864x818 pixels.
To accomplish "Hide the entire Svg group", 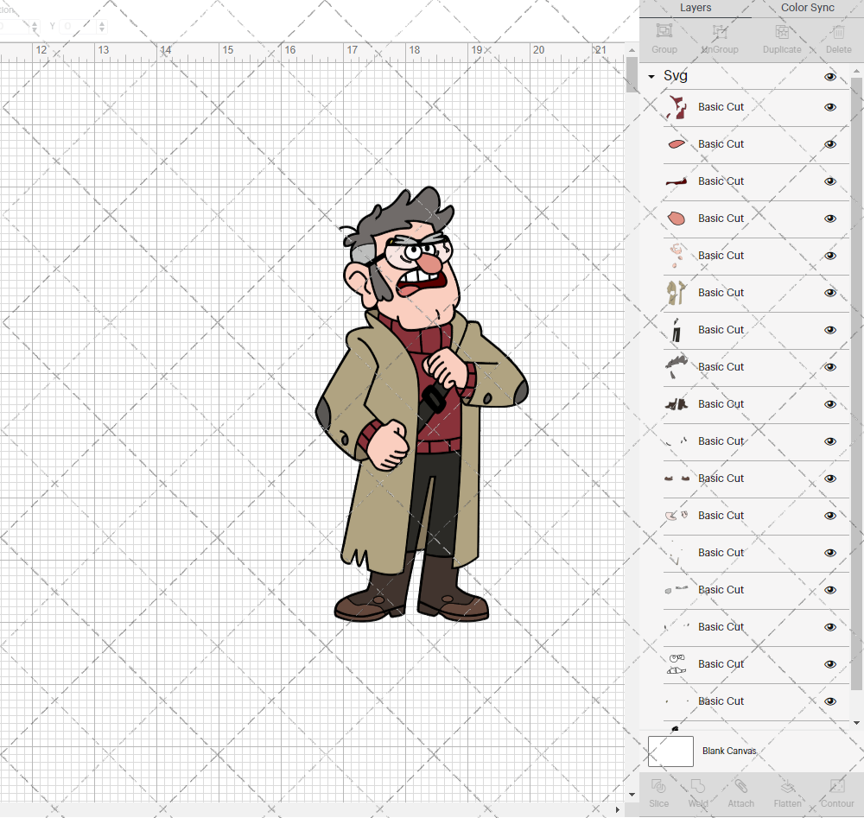I will tap(829, 77).
